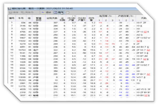Select cow number 13775
158x105 pixels.
coord(22,86)
